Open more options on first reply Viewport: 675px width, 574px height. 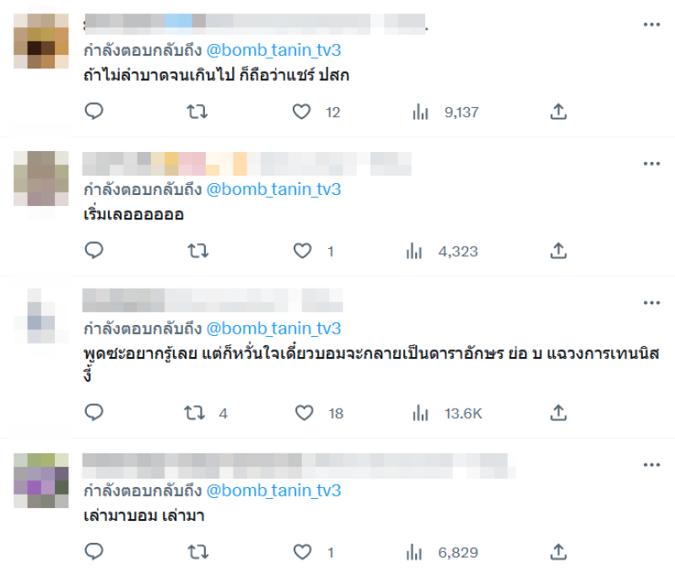click(x=651, y=24)
